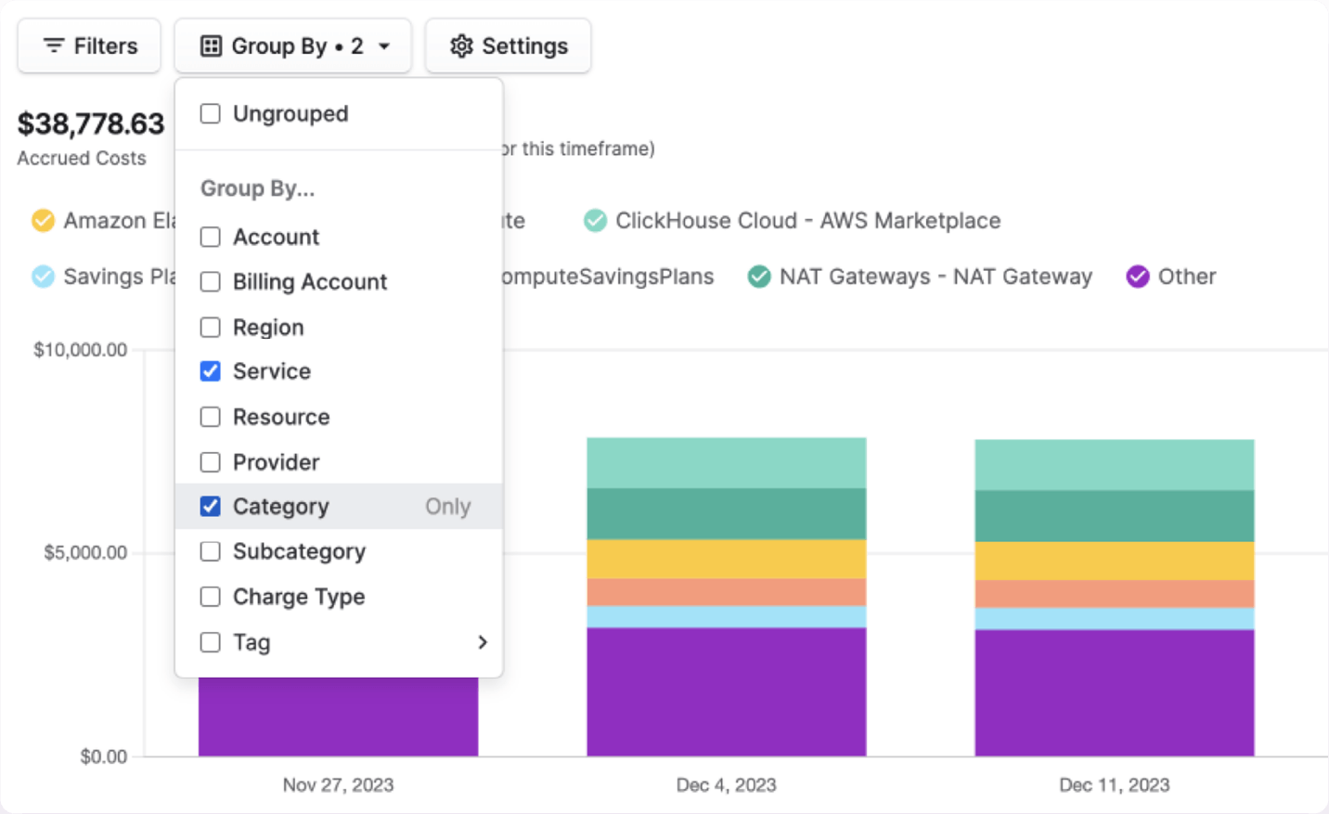Uncheck the Service checkbox
Image resolution: width=1329 pixels, height=814 pixels.
click(x=211, y=371)
